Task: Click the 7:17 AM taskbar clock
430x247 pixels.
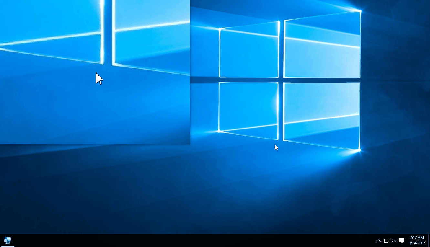Action: coord(417,238)
